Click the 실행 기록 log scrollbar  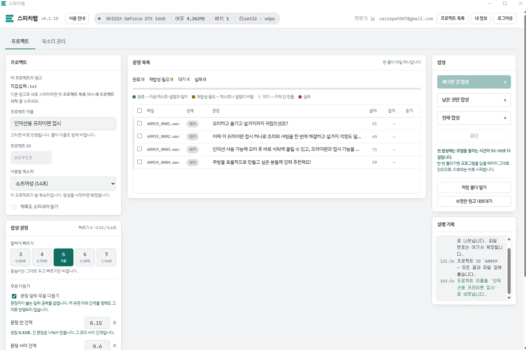pos(509,271)
